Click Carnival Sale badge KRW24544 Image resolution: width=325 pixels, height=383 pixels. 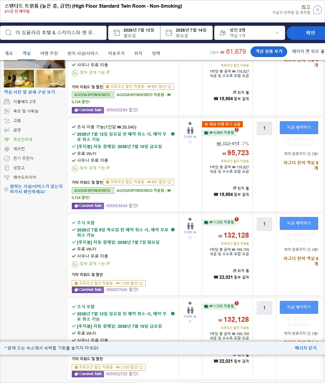click(88, 206)
